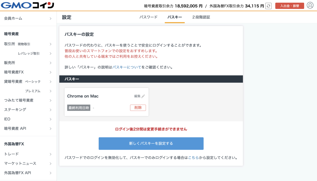Follow the こちら link for passkey-only login

pos(194,158)
